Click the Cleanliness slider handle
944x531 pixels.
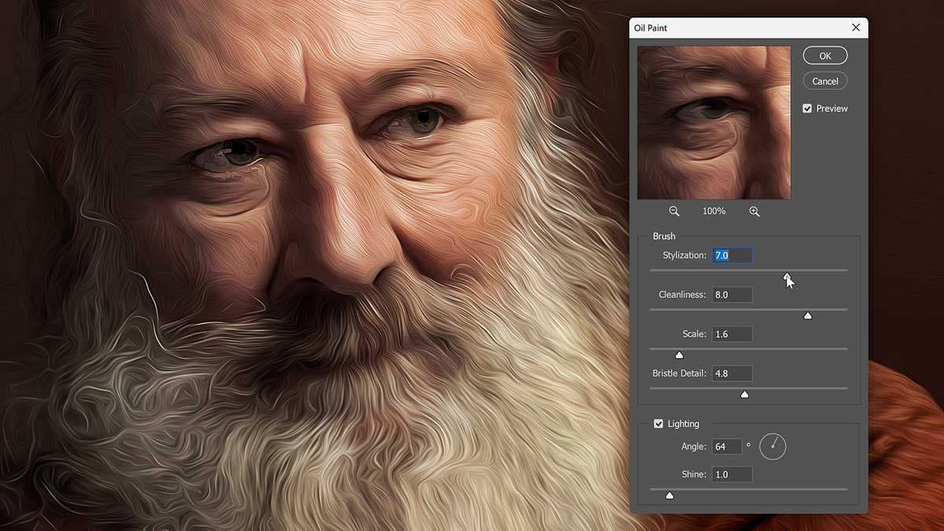click(807, 315)
